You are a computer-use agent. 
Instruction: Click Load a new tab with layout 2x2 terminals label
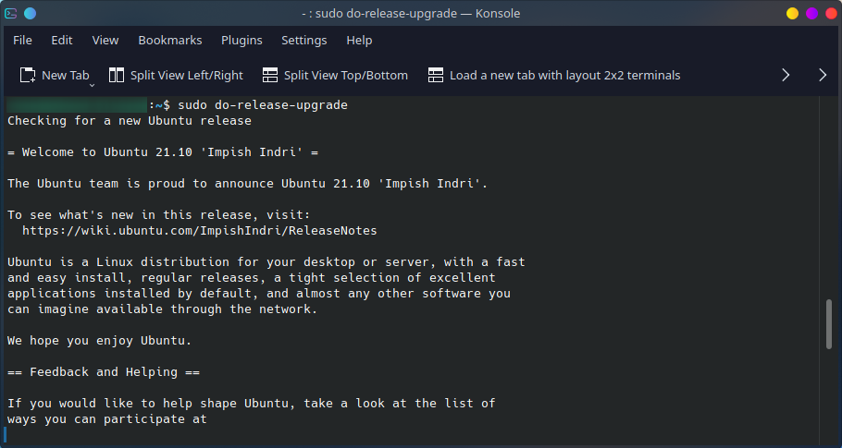(x=565, y=75)
